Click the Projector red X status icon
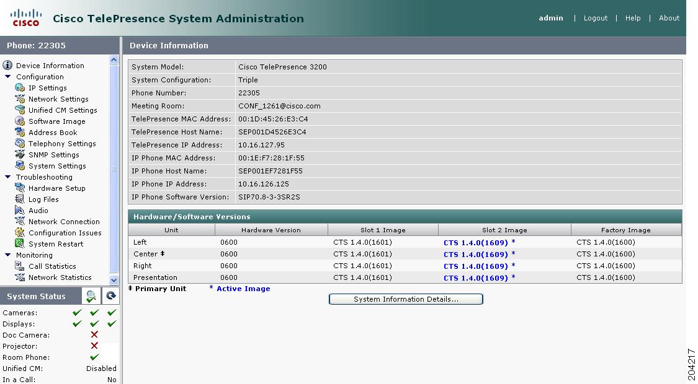This screenshot has height=384, width=698. tap(94, 346)
